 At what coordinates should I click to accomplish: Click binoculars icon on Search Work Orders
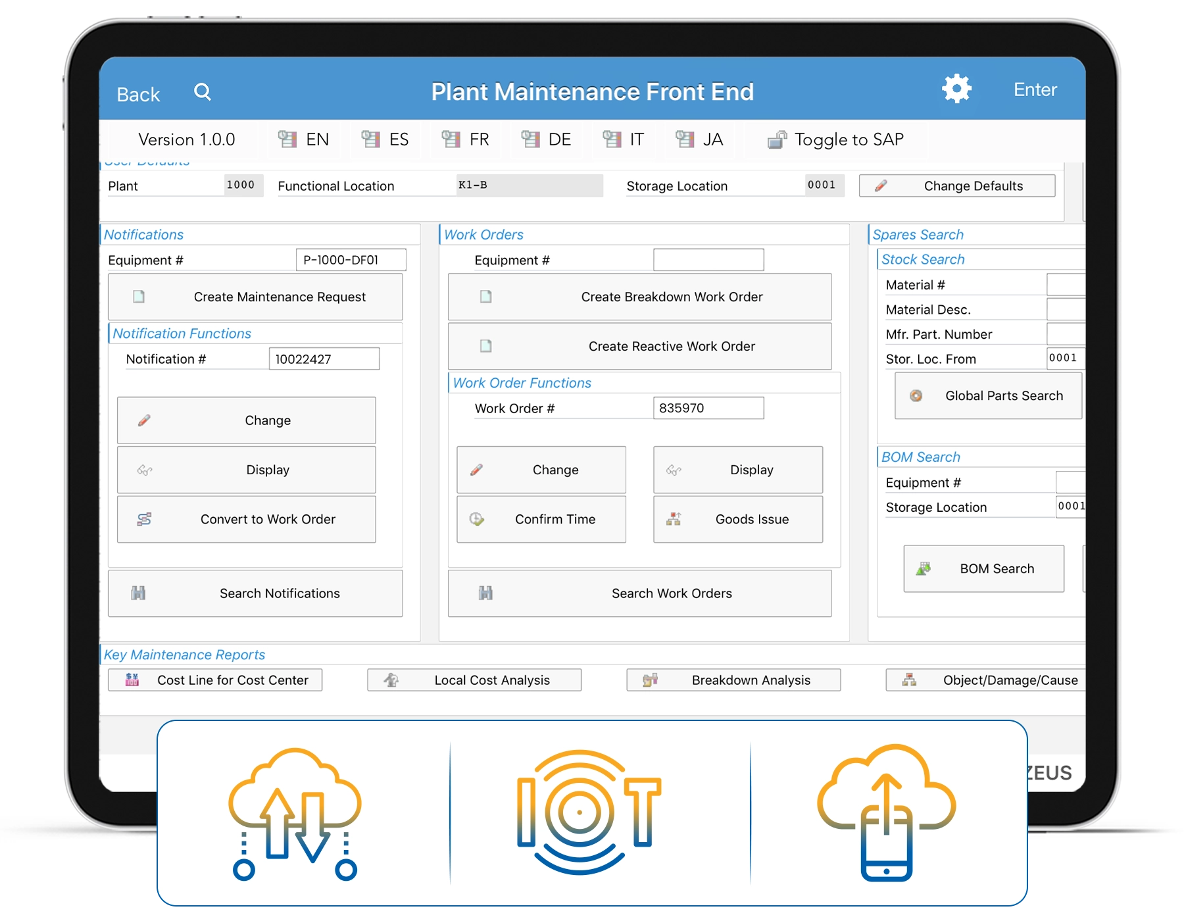[486, 593]
